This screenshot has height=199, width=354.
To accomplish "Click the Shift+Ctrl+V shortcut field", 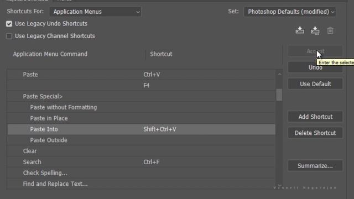I will tap(160, 129).
